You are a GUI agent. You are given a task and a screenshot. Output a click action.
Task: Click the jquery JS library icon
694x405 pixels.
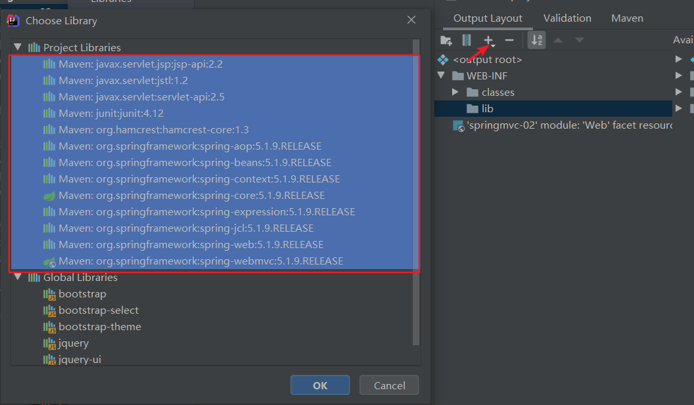coord(49,343)
